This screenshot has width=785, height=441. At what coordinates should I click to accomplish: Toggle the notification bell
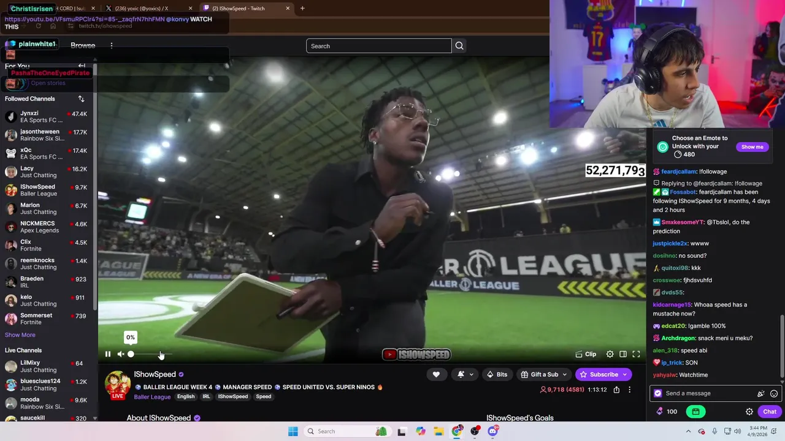tap(461, 374)
